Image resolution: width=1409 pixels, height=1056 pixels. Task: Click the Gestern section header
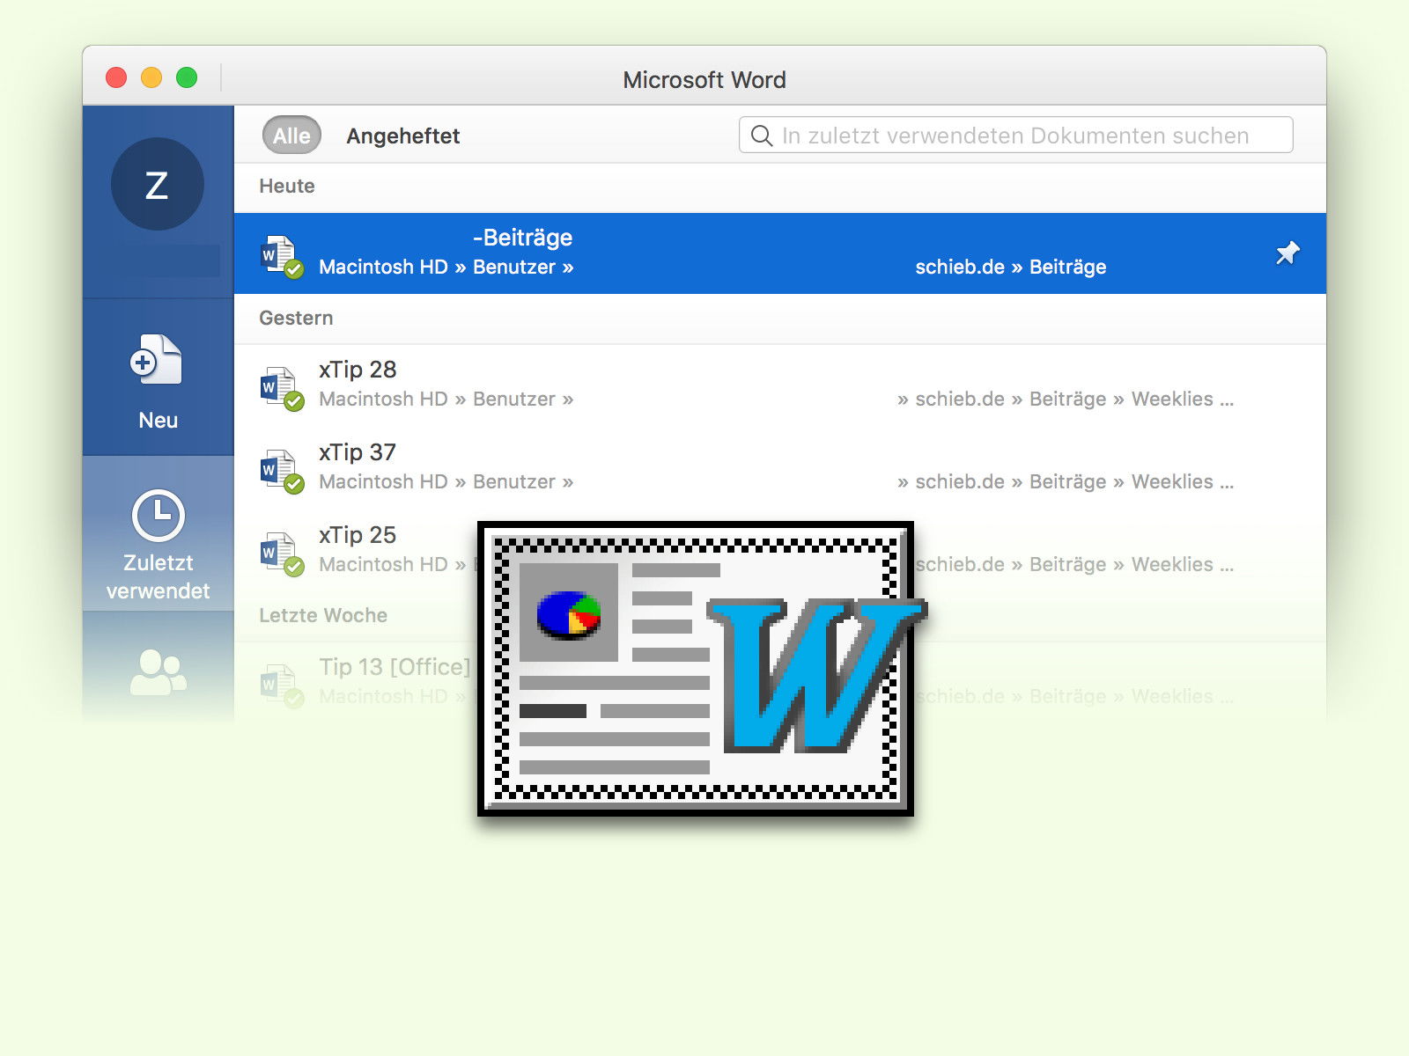[296, 318]
